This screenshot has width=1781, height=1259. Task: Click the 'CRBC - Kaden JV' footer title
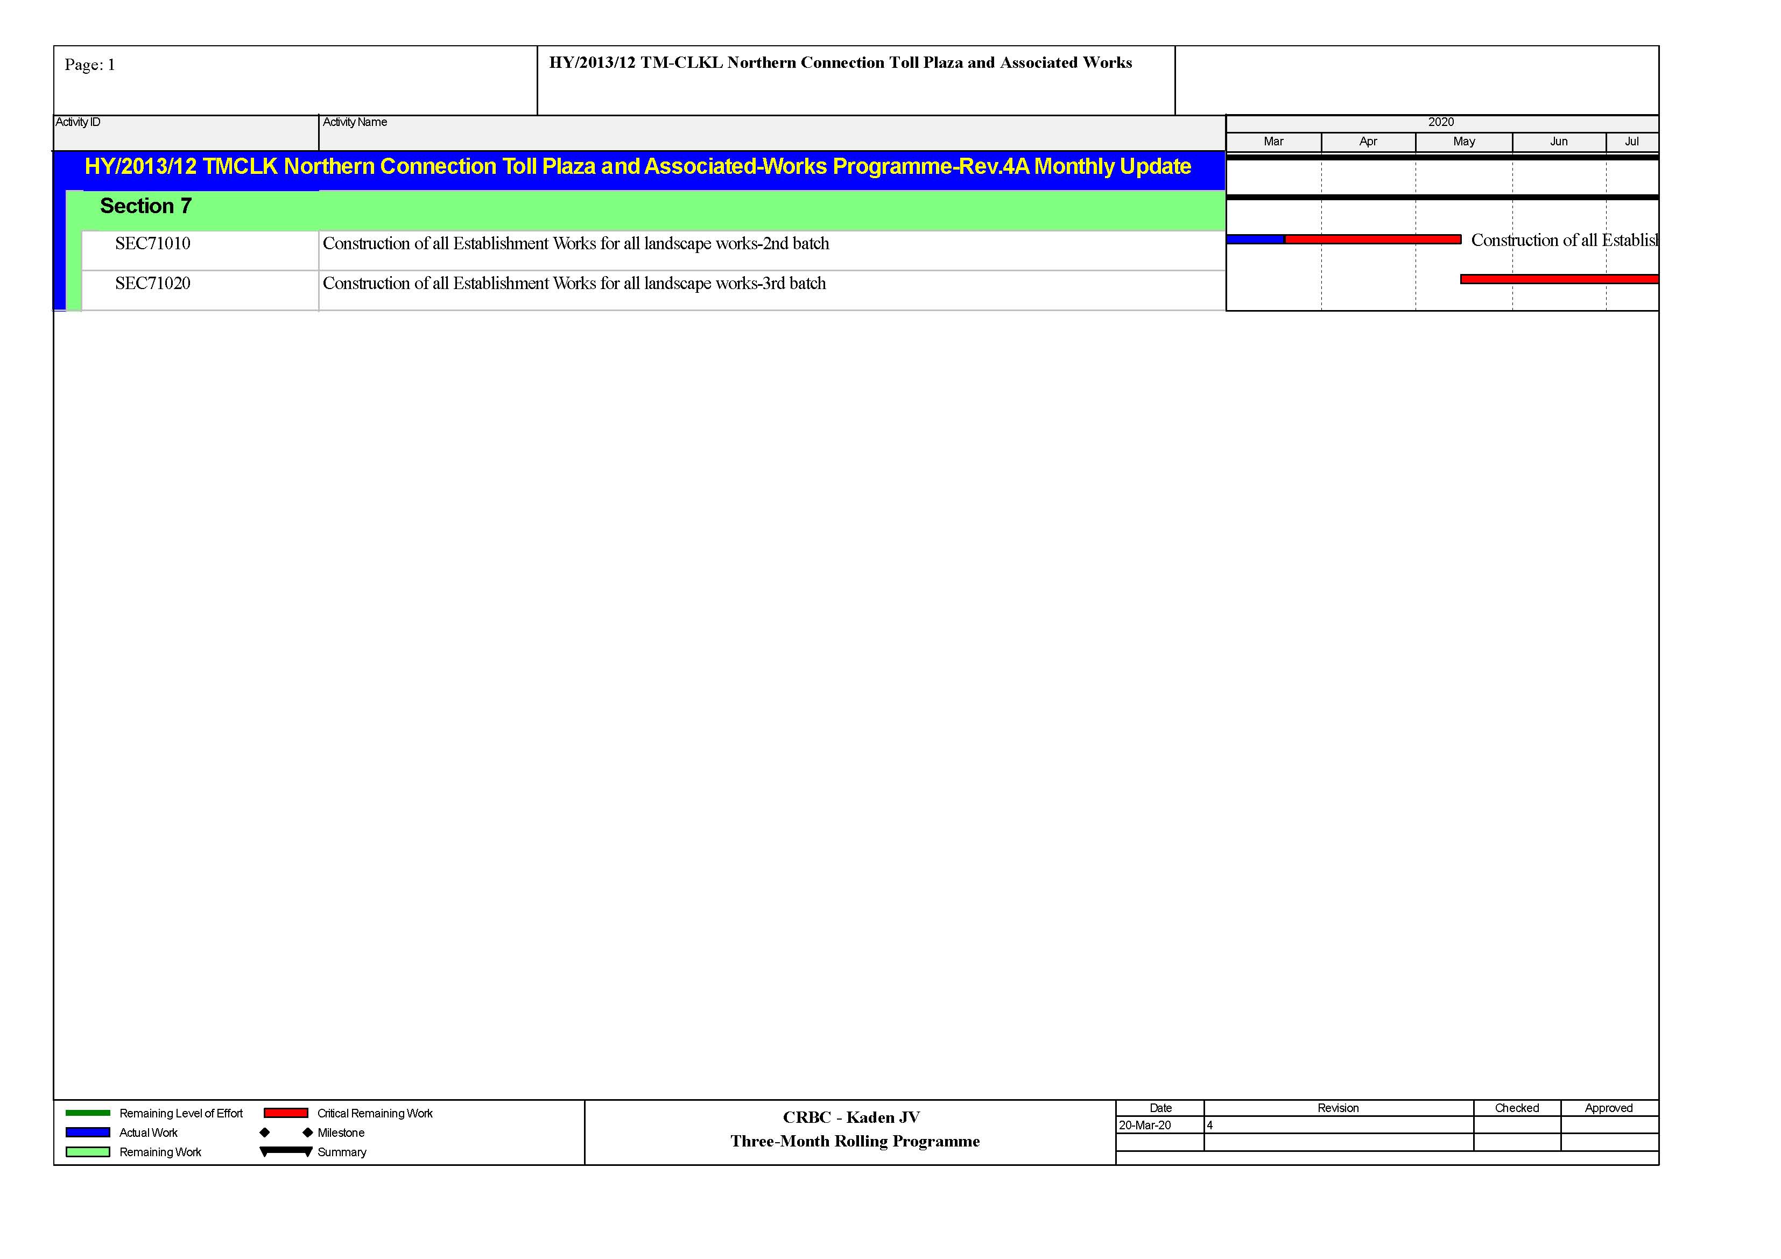[x=851, y=1117]
